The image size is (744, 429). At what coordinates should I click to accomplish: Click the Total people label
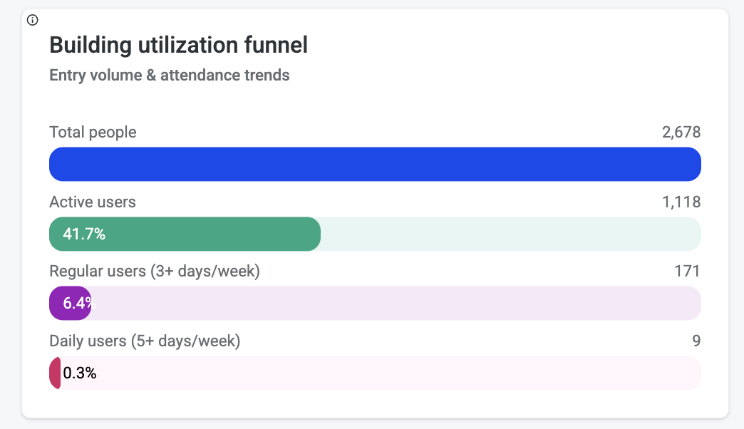click(x=93, y=133)
